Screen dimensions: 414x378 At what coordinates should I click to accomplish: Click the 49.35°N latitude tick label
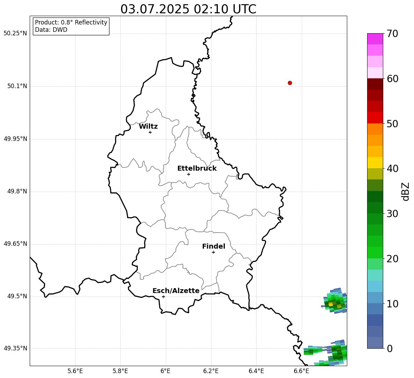click(15, 348)
